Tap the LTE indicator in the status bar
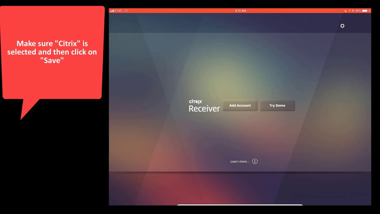380x214 pixels. pos(126,10)
